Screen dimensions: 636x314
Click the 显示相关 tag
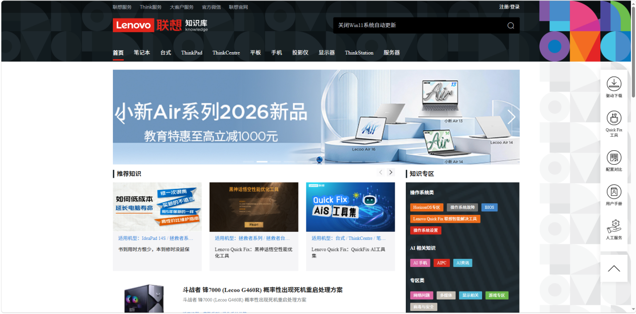pos(470,295)
